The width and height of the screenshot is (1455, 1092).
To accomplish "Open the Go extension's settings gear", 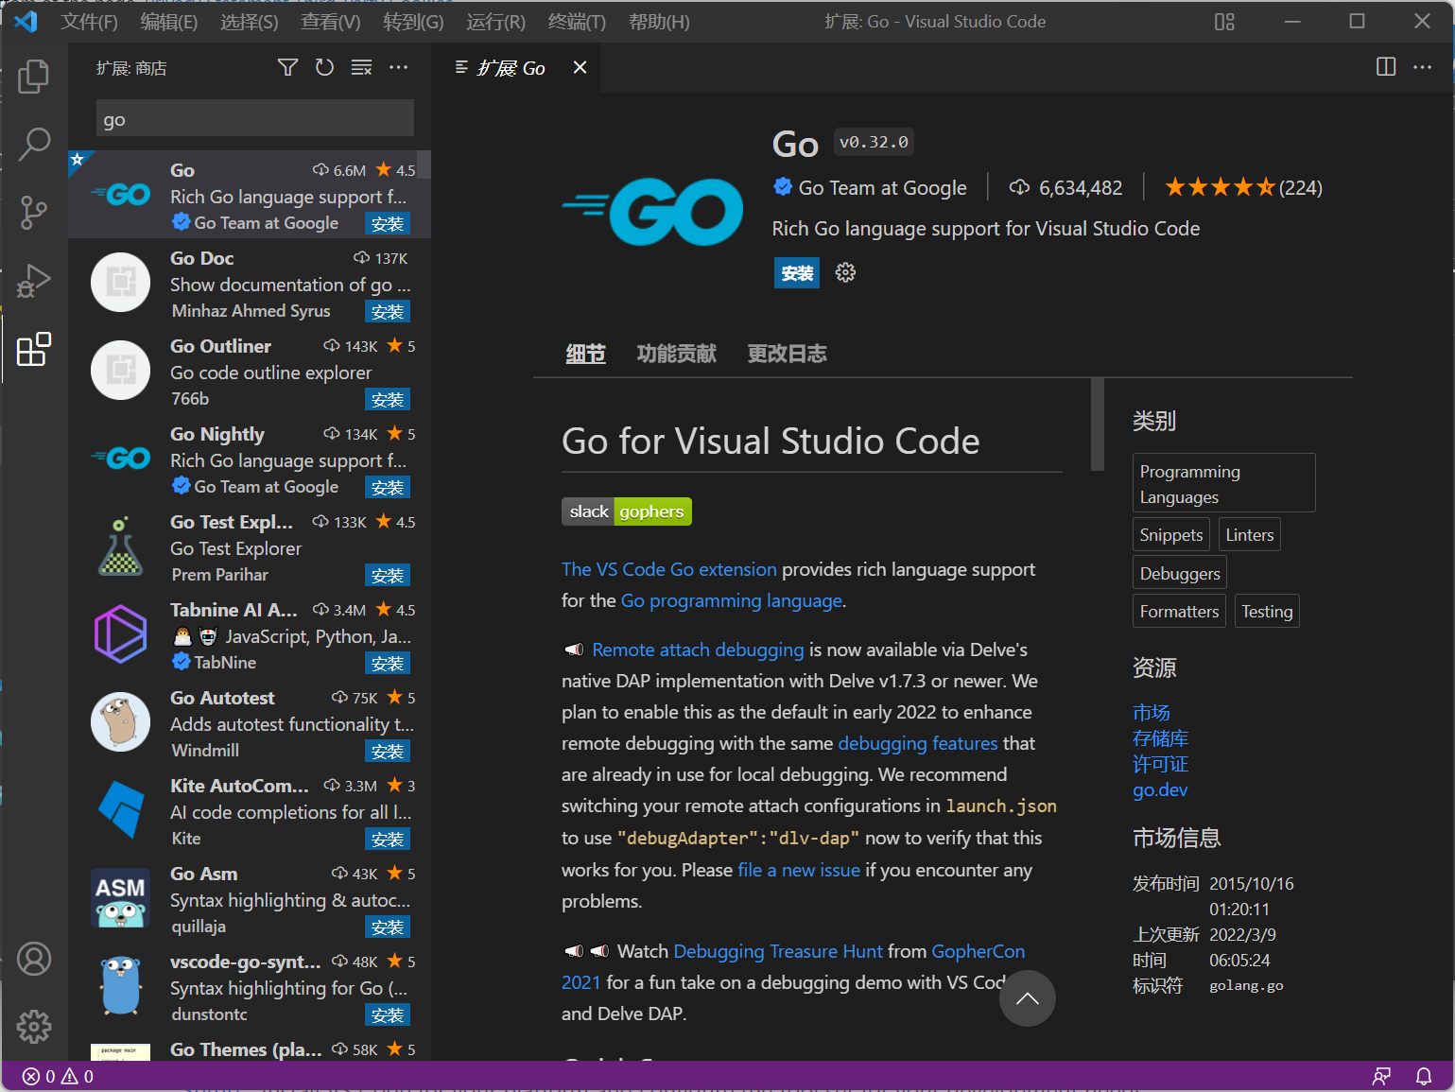I will pos(844,272).
